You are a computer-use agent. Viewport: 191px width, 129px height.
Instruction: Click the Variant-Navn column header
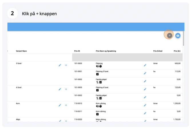[x=21, y=51]
